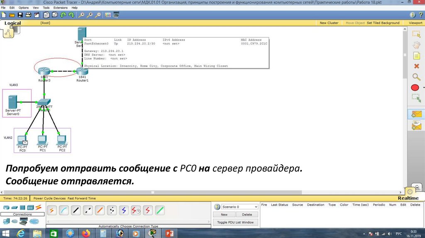Choose the Resize Shape tool

416,98
